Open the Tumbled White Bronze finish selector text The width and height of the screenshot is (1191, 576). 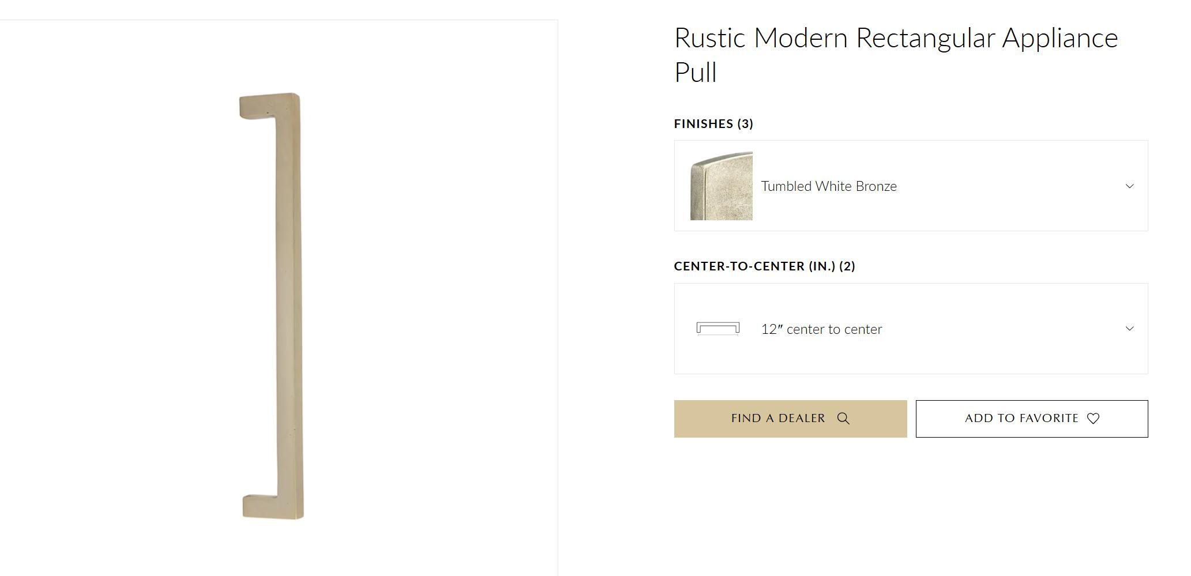(829, 186)
